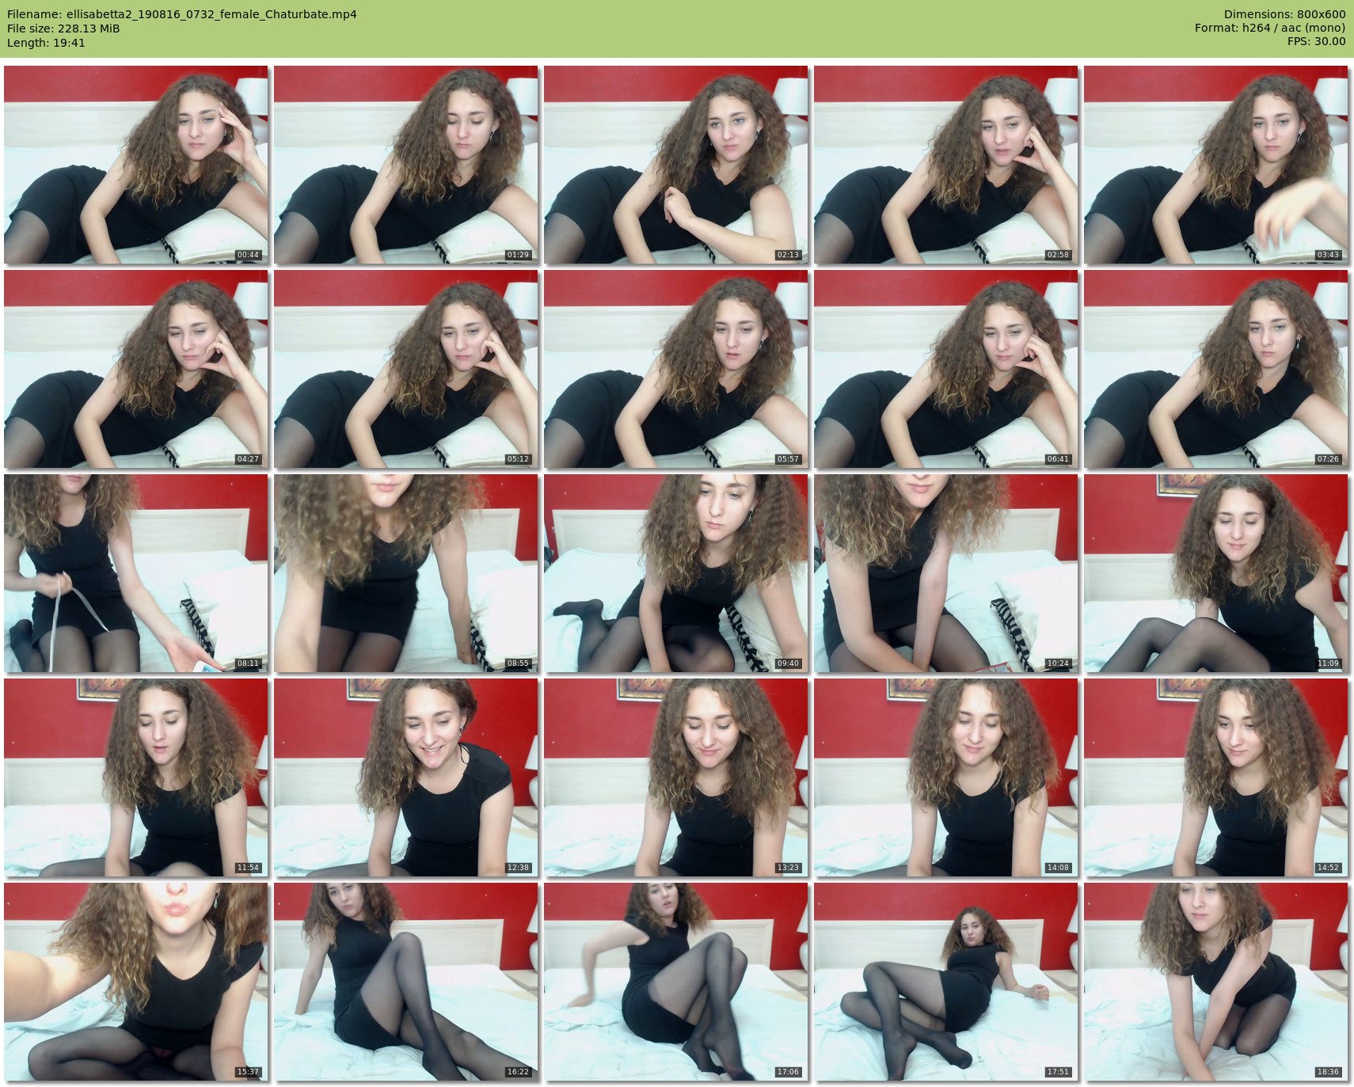
Task: Click the 'Dimensions: 800x600' text
Action: click(x=1284, y=14)
